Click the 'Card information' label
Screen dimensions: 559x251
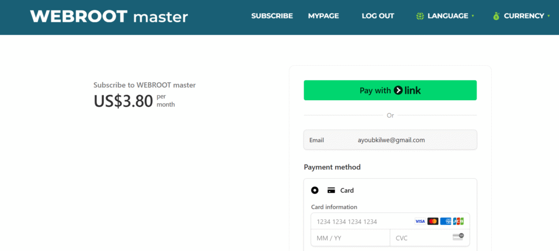(334, 207)
